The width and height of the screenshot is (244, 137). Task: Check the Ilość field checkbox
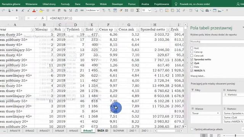192,48
